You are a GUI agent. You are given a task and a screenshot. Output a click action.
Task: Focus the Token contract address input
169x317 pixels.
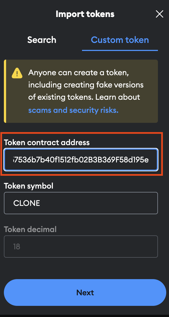[x=81, y=160]
